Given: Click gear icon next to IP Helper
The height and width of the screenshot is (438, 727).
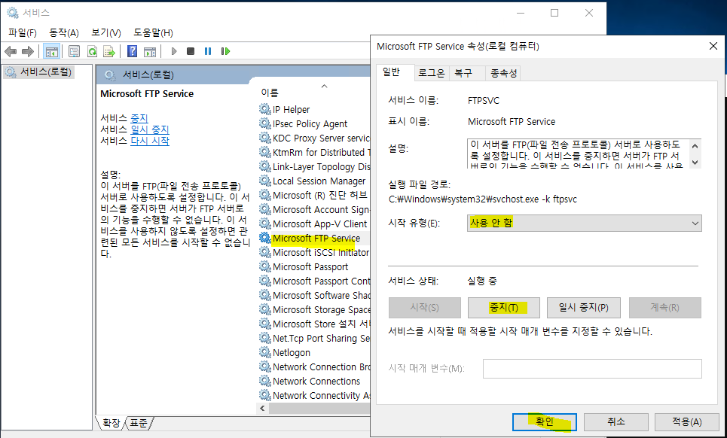Looking at the screenshot, I should pyautogui.click(x=264, y=109).
